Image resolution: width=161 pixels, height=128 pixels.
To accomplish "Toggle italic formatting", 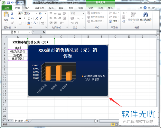I will tap(24, 19).
